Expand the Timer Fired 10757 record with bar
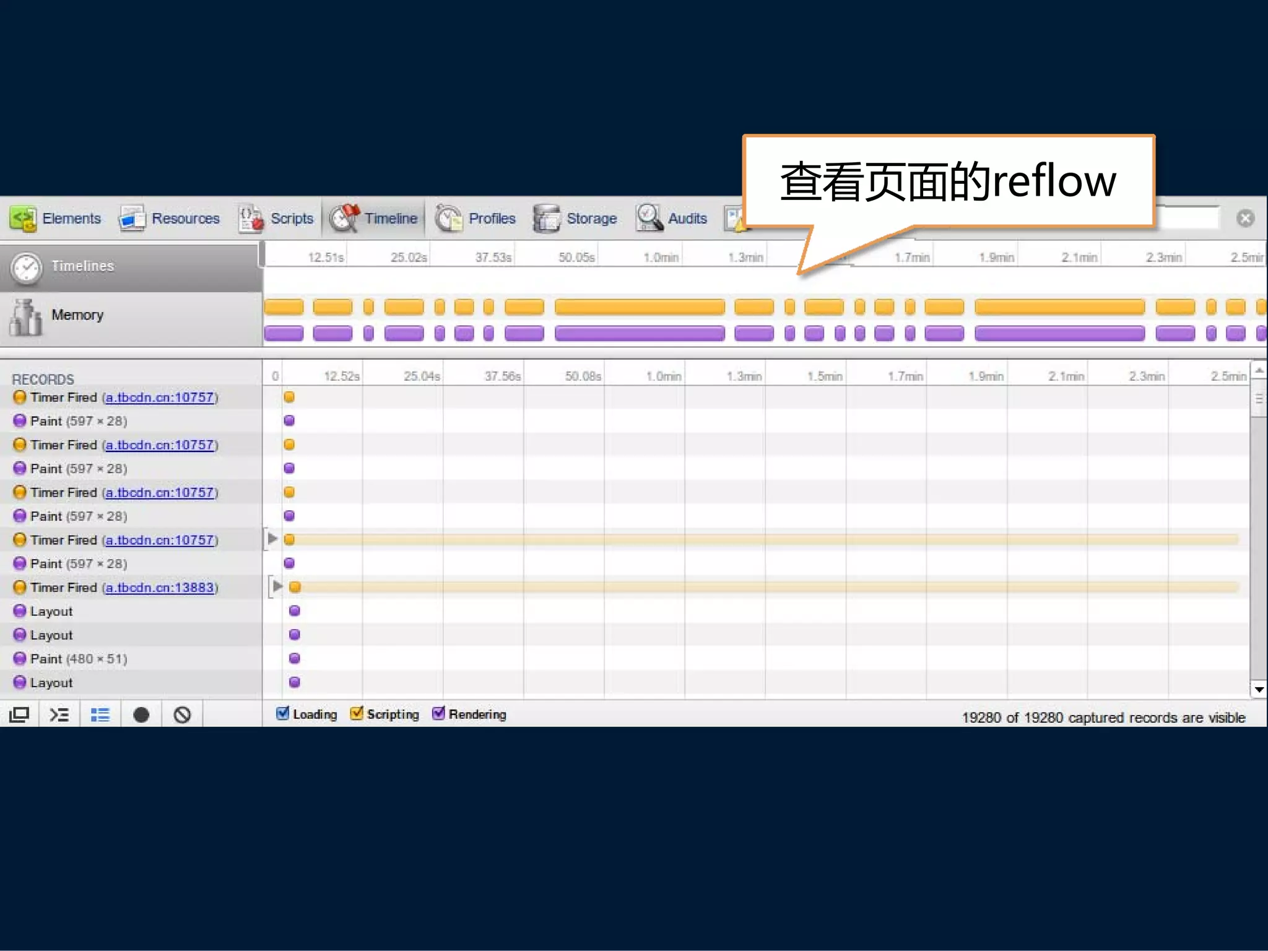Viewport: 1268px width, 951px height. point(272,539)
